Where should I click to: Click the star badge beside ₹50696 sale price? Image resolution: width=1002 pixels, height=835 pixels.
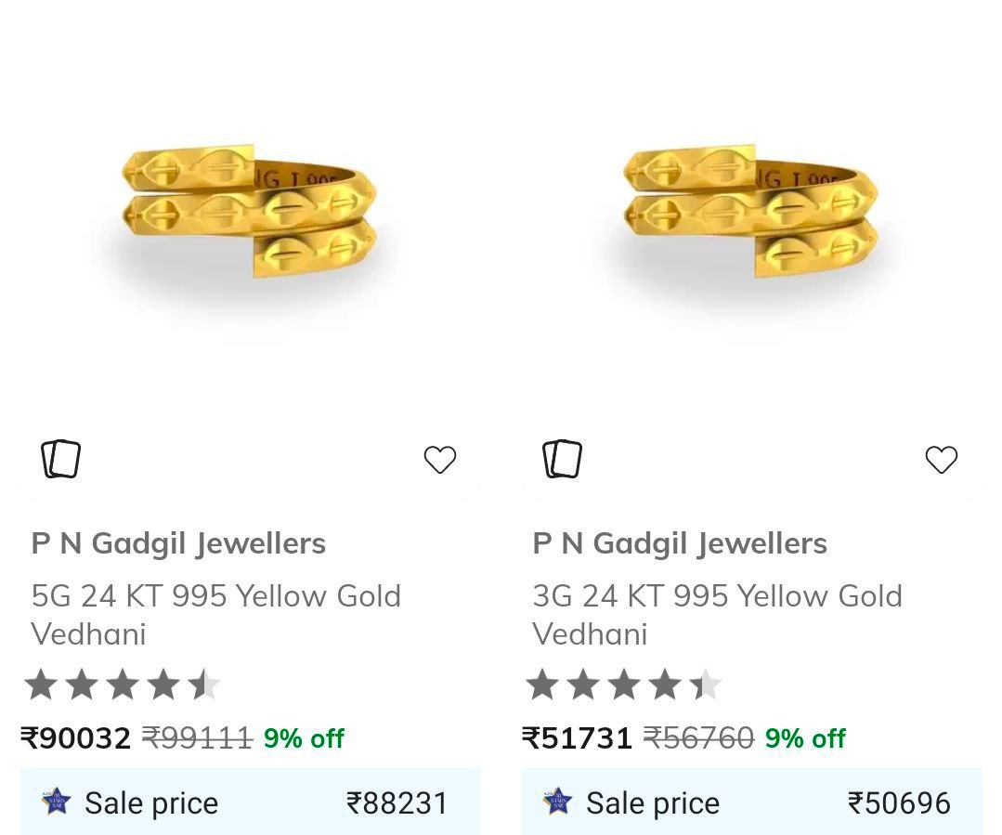tap(557, 801)
